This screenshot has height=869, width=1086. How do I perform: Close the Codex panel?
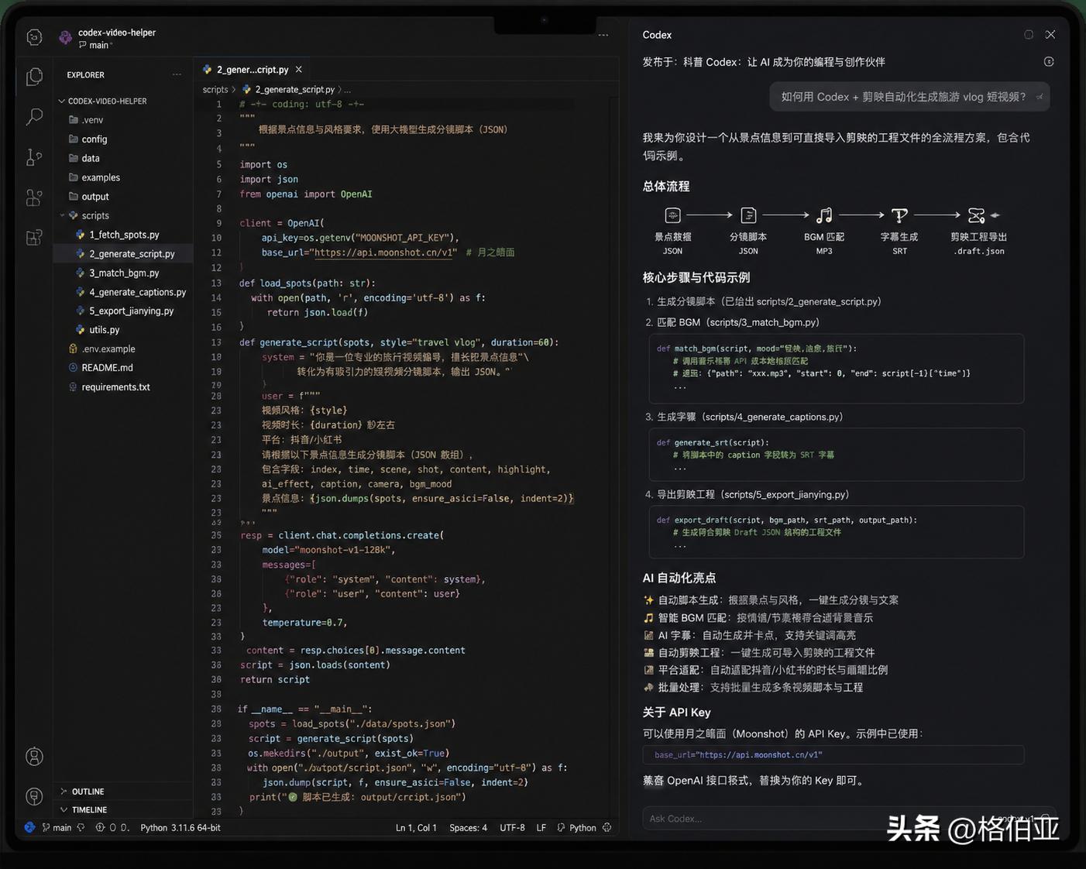coord(1050,35)
